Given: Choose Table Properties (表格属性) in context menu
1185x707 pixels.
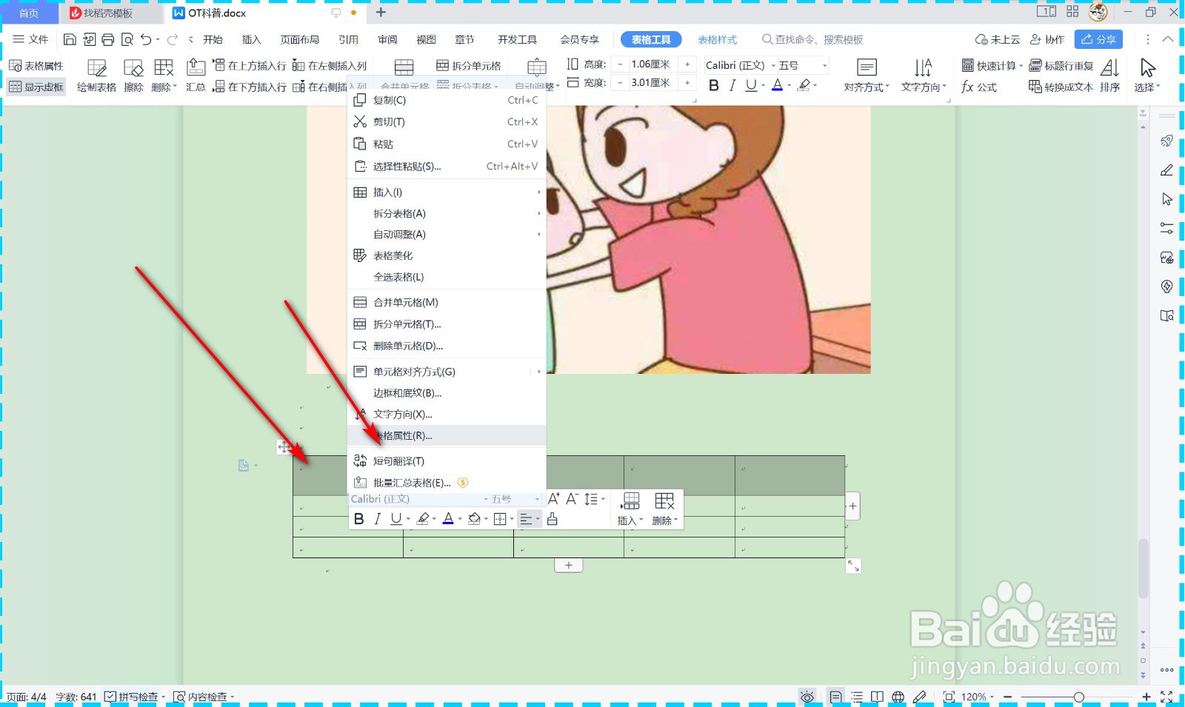Looking at the screenshot, I should coord(447,435).
